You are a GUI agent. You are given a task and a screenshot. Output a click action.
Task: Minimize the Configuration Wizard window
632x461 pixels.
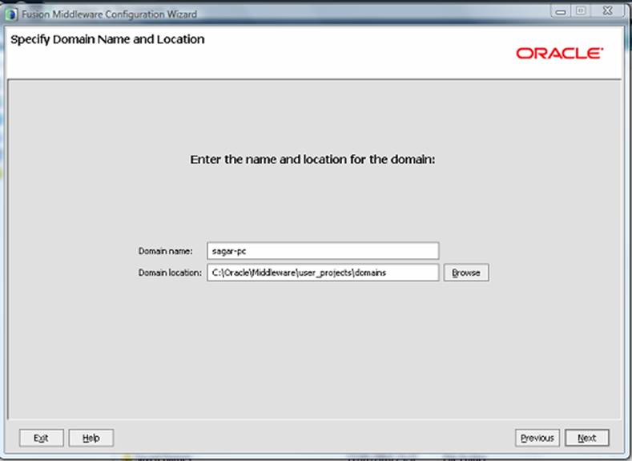(562, 12)
